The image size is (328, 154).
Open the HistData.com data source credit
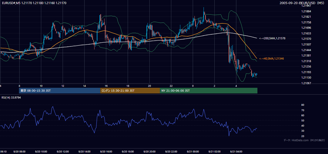point(304,140)
